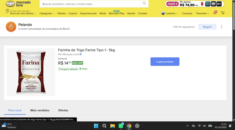Open Farinha de Trigo Farina product title
This screenshot has width=235, height=130.
tap(86, 50)
